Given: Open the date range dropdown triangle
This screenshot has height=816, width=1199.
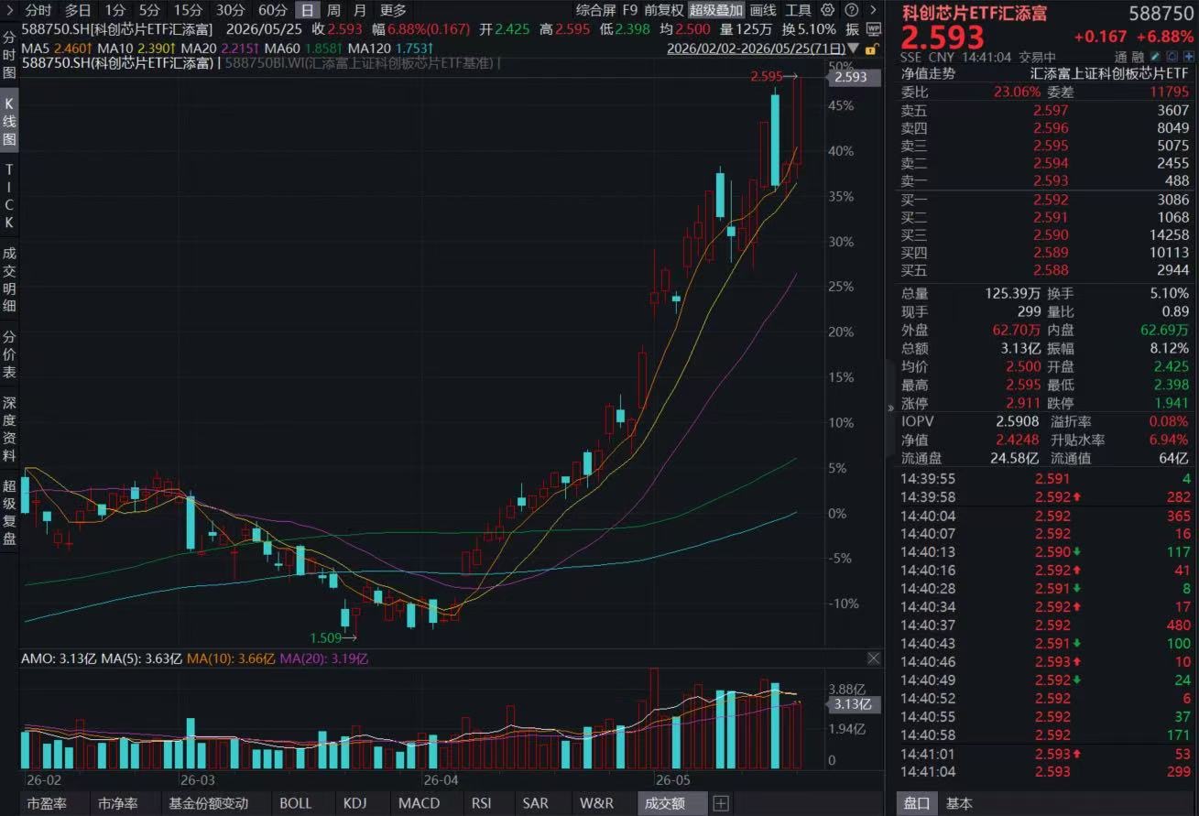Looking at the screenshot, I should pyautogui.click(x=855, y=48).
